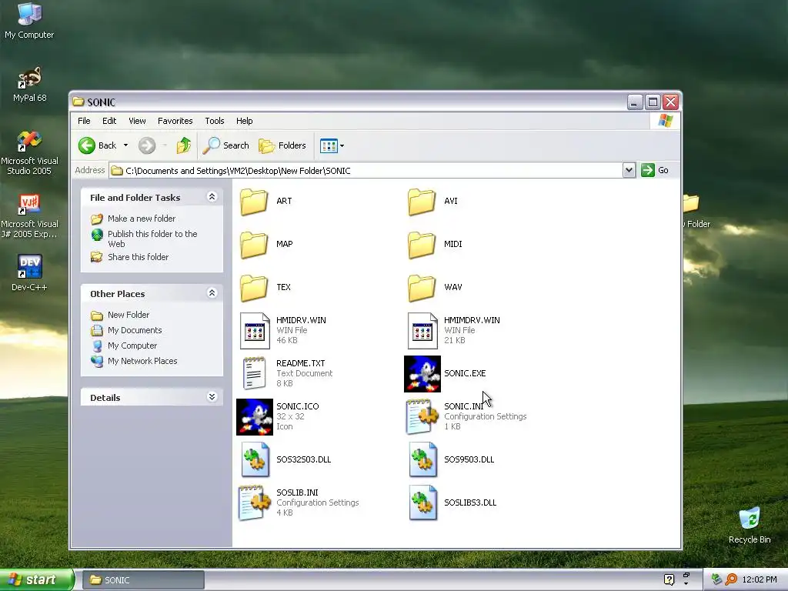The image size is (788, 591).
Task: Go to New Folder in Other Places
Action: (x=129, y=315)
